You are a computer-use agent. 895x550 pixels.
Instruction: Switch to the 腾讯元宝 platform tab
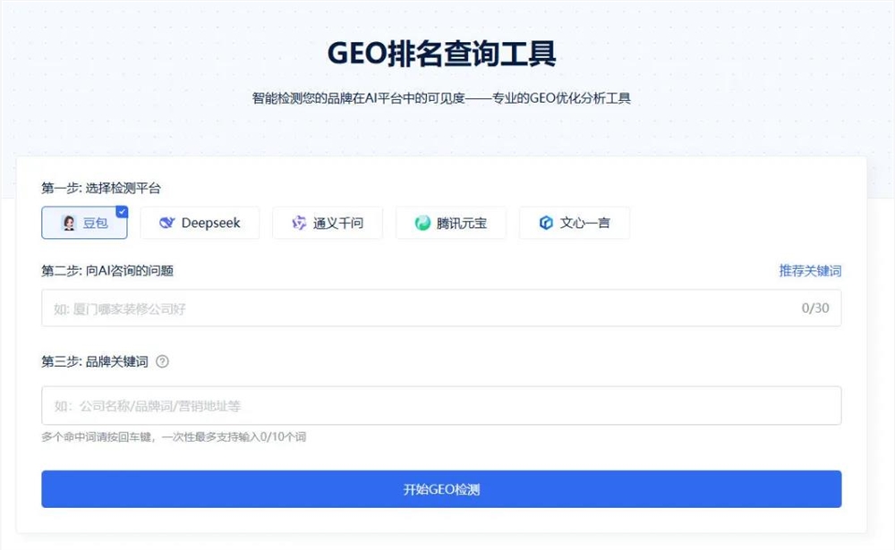tap(450, 223)
